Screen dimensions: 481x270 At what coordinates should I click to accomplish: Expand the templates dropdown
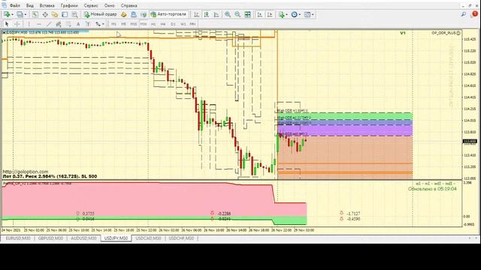point(313,14)
